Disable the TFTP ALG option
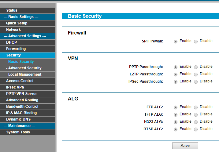 pos(196,114)
